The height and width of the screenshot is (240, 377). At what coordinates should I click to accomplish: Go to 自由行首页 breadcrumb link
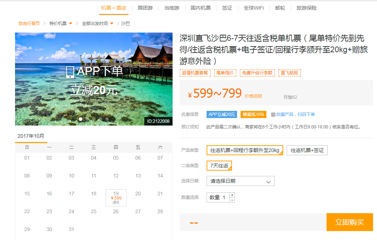pyautogui.click(x=29, y=24)
